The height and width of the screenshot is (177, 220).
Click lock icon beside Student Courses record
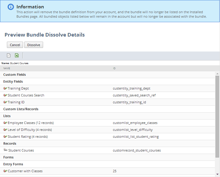5,150
